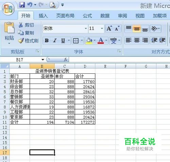The width and height of the screenshot is (170, 162).
Task: Save the workbook with the floppy icon
Action: tap(22, 5)
